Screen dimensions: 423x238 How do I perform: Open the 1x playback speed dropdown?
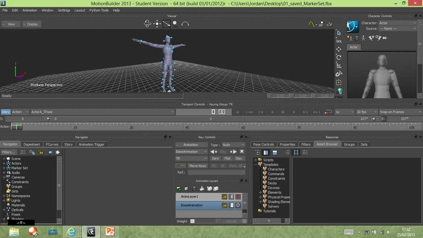[345, 112]
